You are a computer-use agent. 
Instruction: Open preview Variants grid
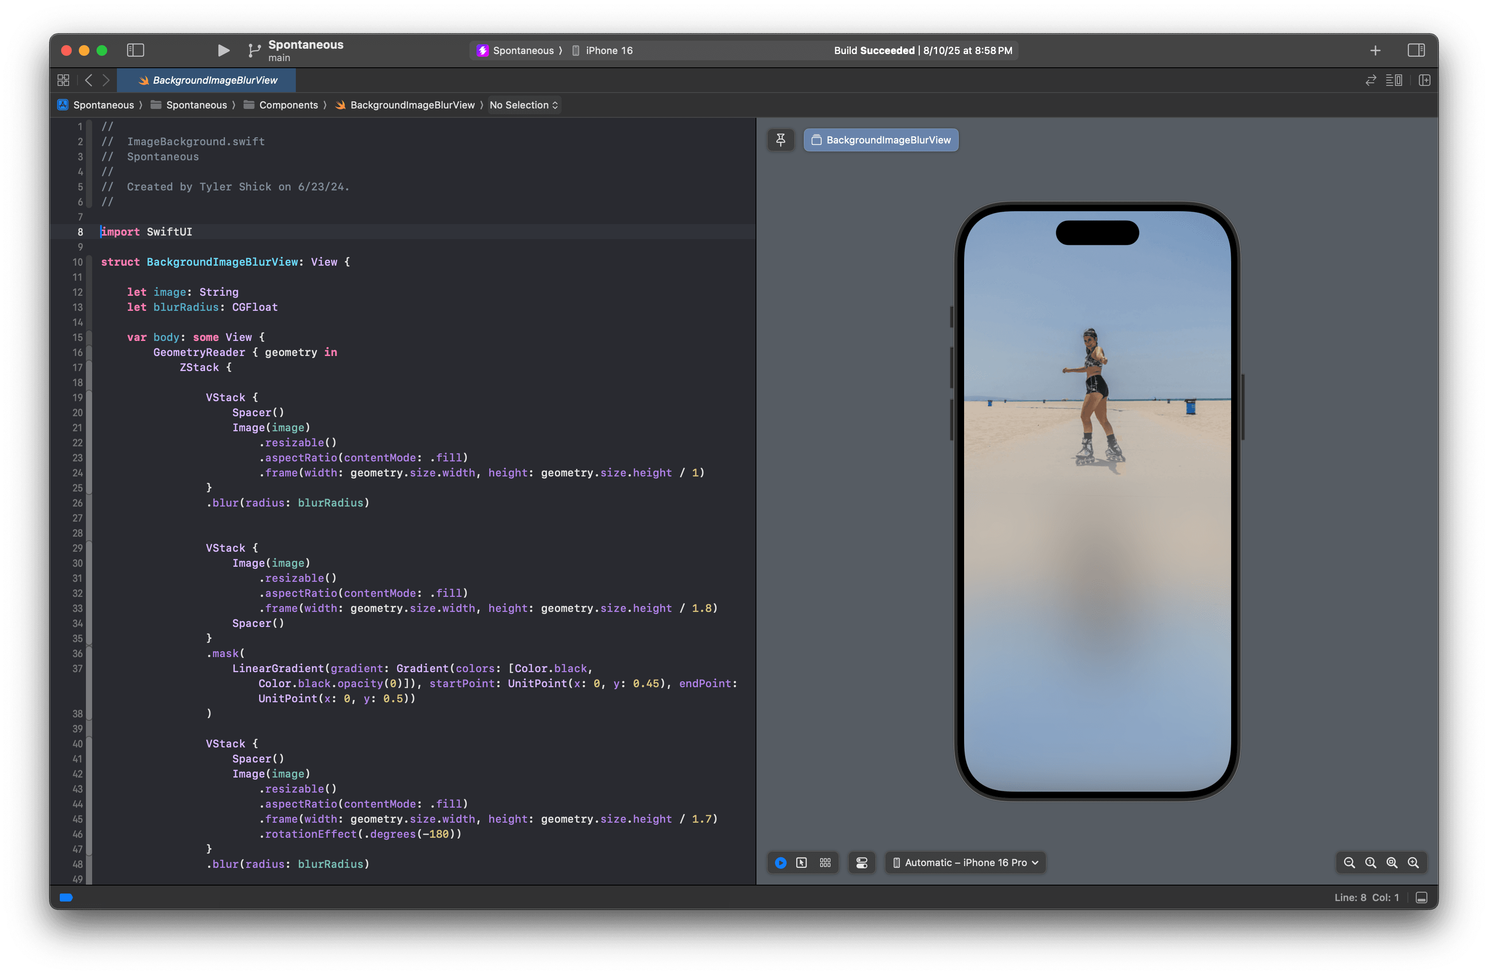pos(825,863)
